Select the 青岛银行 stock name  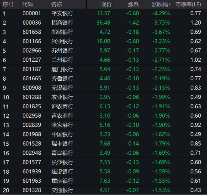pyautogui.click(x=62, y=153)
